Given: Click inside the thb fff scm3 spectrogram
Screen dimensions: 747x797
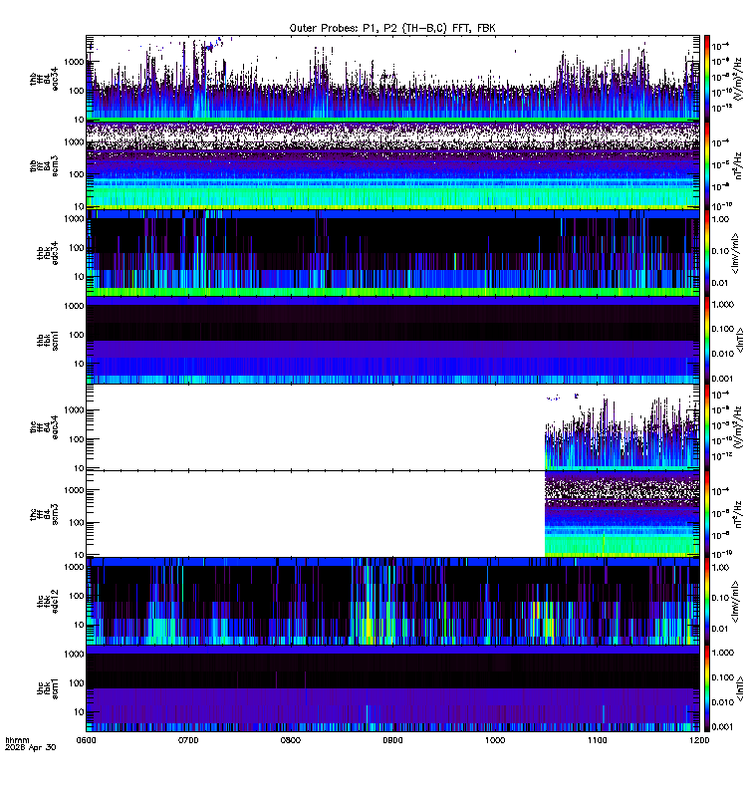Looking at the screenshot, I should (x=392, y=165).
